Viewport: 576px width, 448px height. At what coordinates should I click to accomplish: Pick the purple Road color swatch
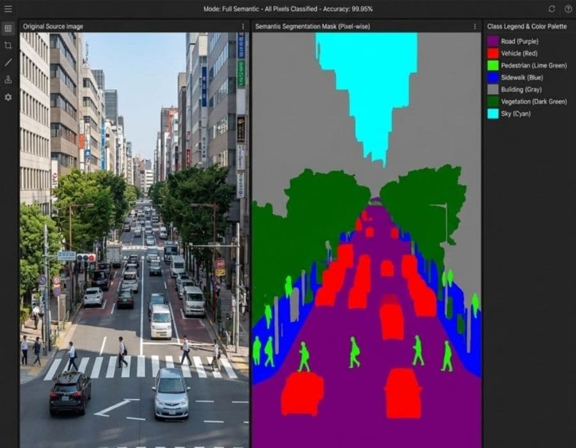pyautogui.click(x=493, y=41)
